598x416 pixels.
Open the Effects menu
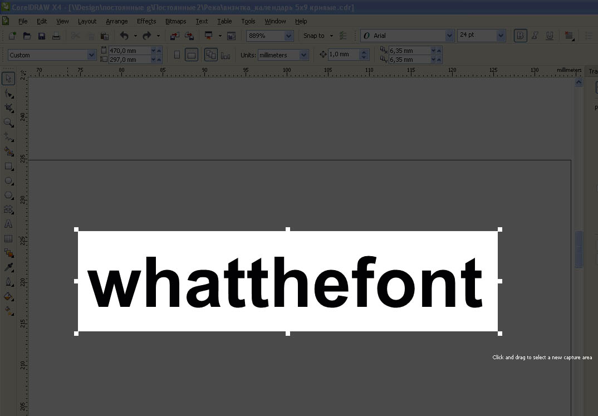tap(146, 21)
